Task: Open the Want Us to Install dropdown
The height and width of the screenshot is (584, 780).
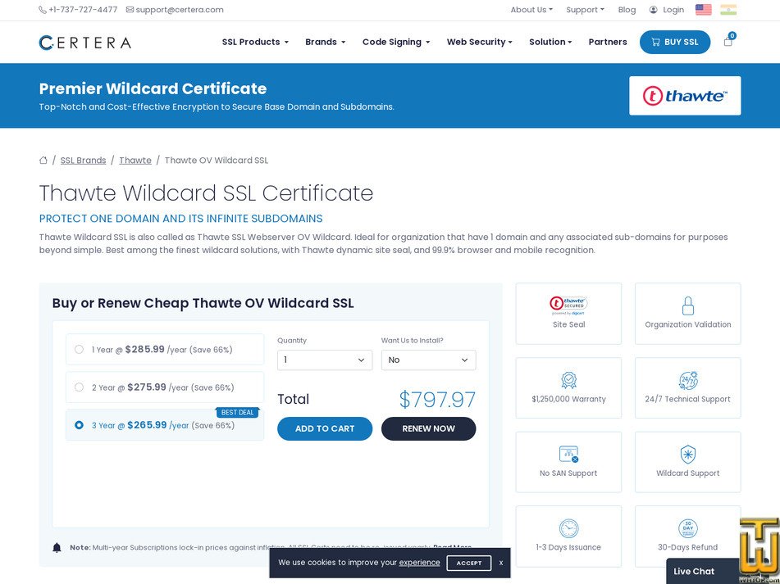Action: point(428,360)
